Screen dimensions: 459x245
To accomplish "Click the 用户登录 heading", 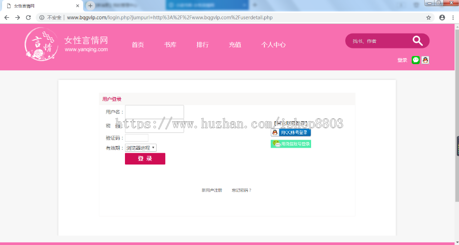I will 112,99.
